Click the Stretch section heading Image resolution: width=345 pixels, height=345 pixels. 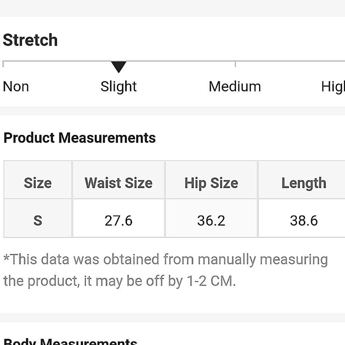pos(30,40)
